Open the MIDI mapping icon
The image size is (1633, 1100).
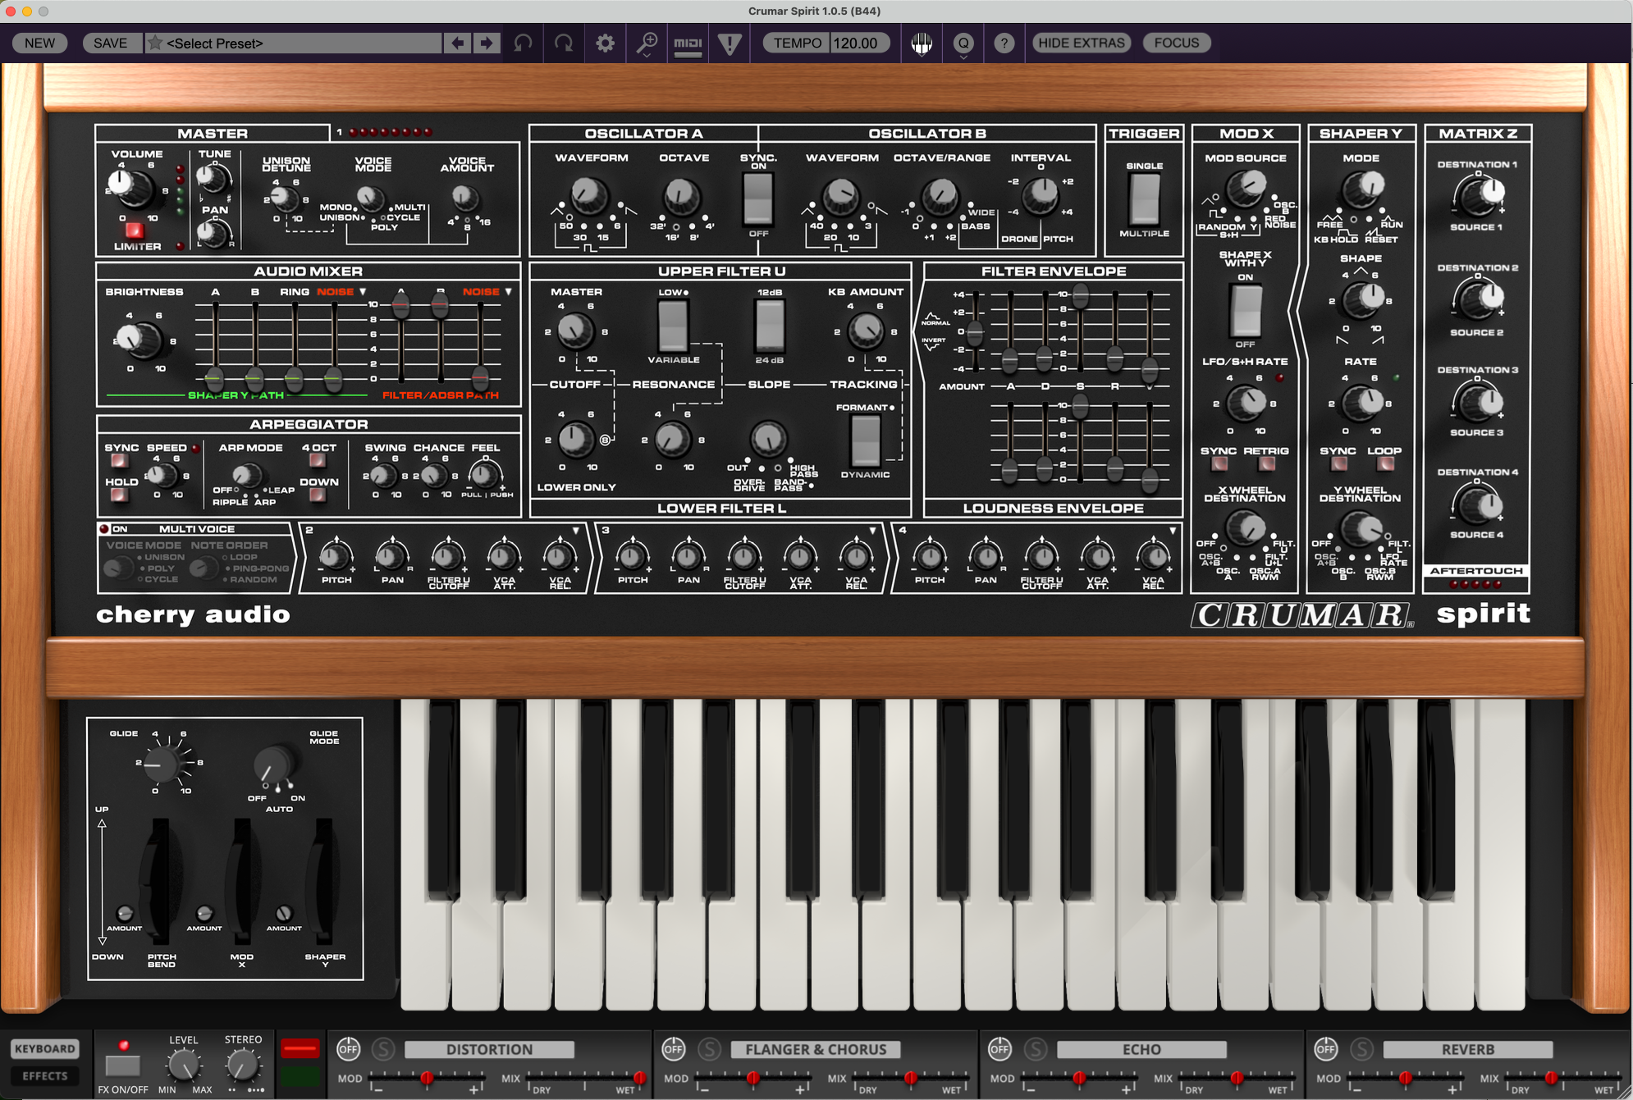(688, 43)
